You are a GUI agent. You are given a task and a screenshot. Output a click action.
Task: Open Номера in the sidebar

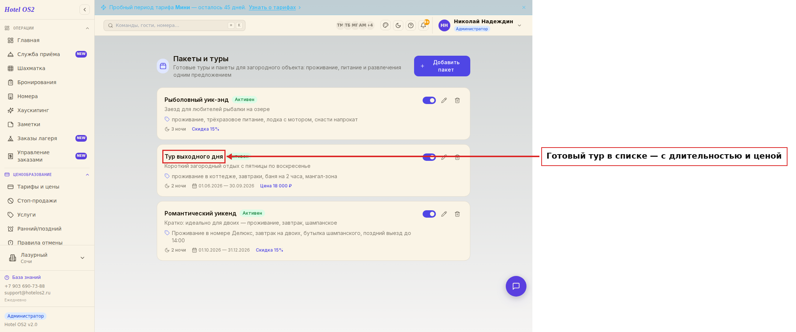point(47,96)
